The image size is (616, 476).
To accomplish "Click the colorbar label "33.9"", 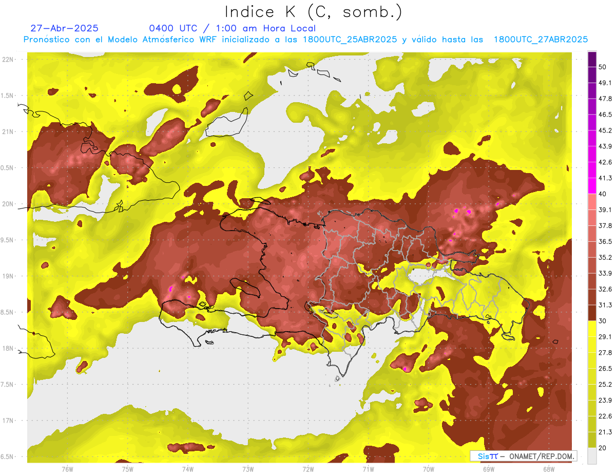I will (x=605, y=273).
